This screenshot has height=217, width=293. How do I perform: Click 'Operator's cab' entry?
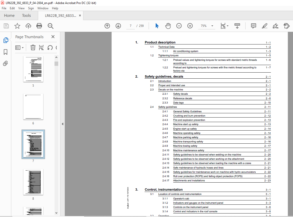[x=181, y=199]
